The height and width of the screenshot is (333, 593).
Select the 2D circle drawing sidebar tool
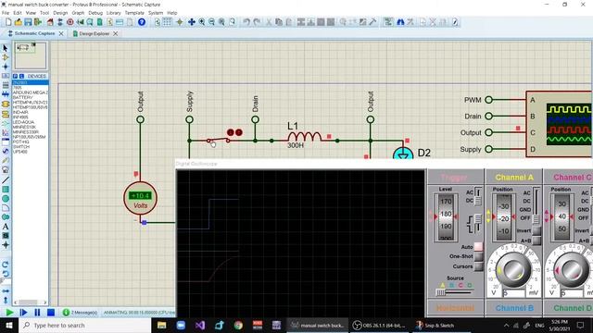click(6, 199)
